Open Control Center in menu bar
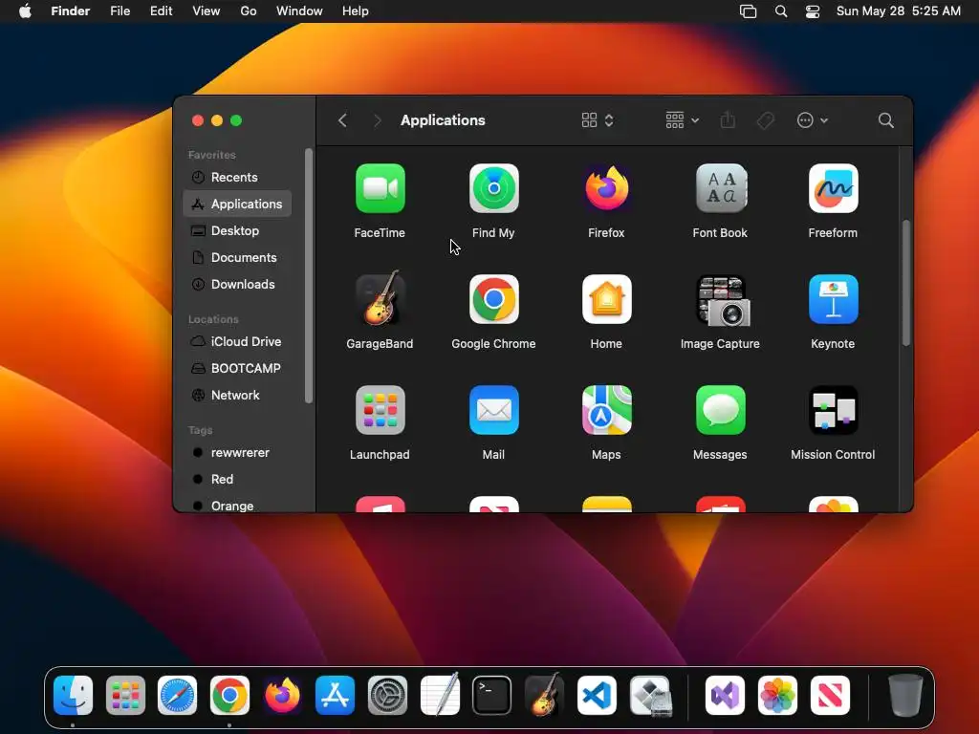 [x=813, y=11]
